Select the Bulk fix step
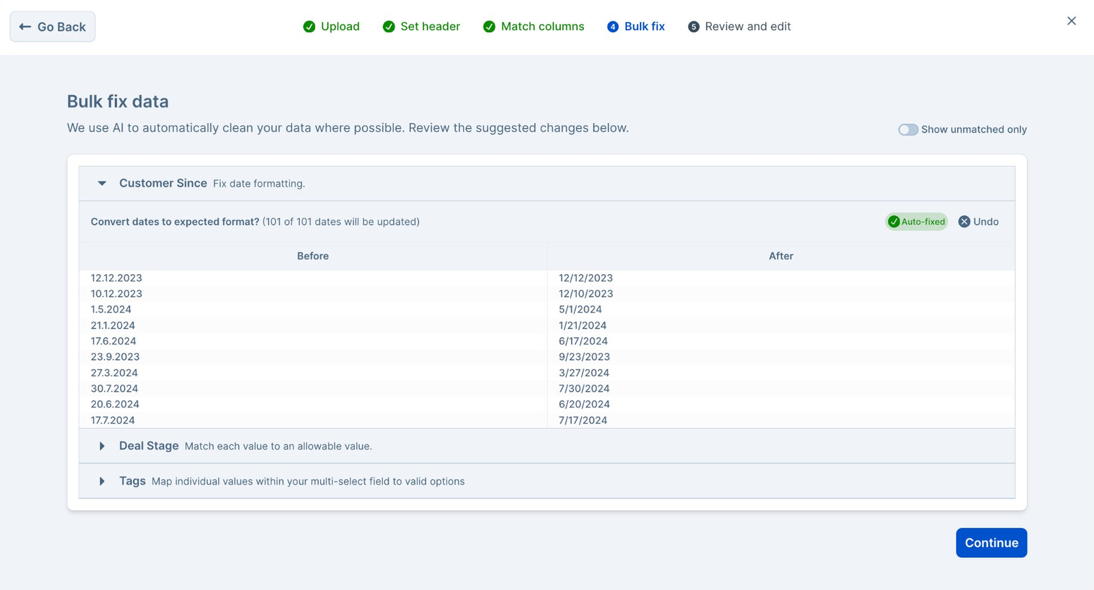The height and width of the screenshot is (590, 1094). coord(636,27)
